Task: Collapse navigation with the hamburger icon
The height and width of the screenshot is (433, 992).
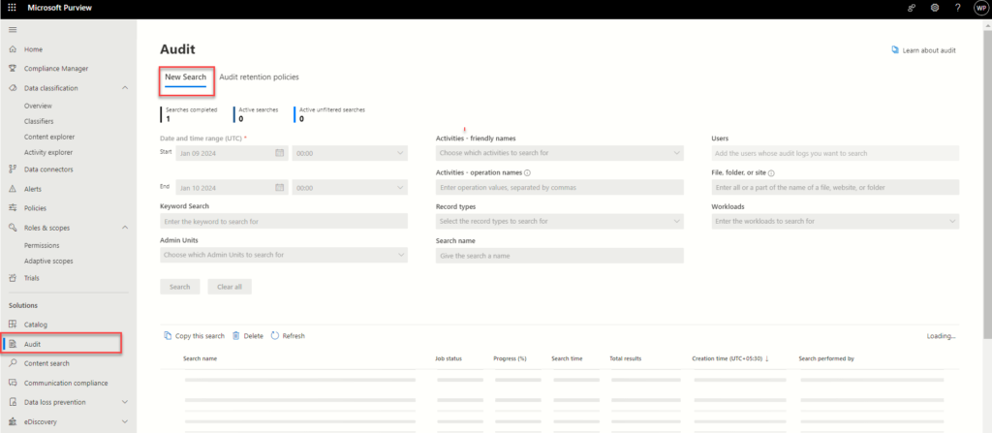Action: (13, 30)
